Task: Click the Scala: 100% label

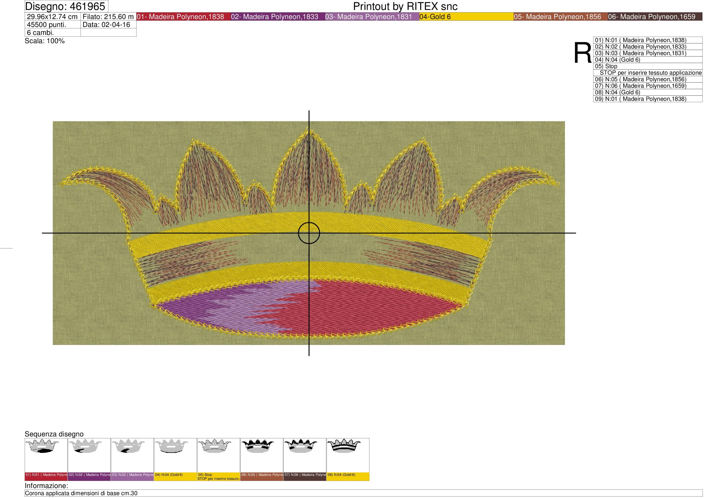Action: point(45,41)
